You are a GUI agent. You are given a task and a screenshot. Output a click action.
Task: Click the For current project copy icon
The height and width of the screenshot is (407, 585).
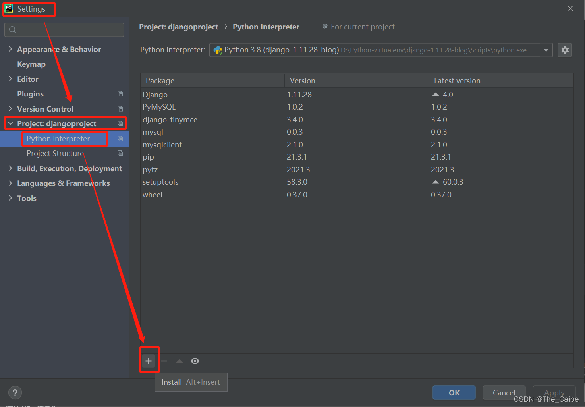[326, 27]
